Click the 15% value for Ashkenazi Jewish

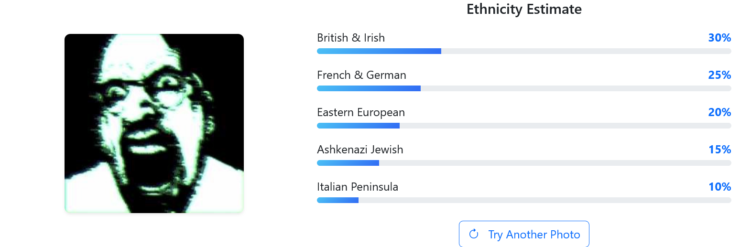pyautogui.click(x=719, y=150)
